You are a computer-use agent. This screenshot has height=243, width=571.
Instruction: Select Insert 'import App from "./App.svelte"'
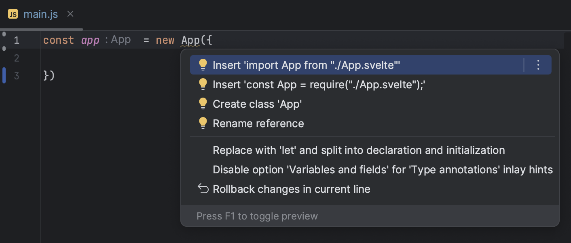pyautogui.click(x=307, y=64)
